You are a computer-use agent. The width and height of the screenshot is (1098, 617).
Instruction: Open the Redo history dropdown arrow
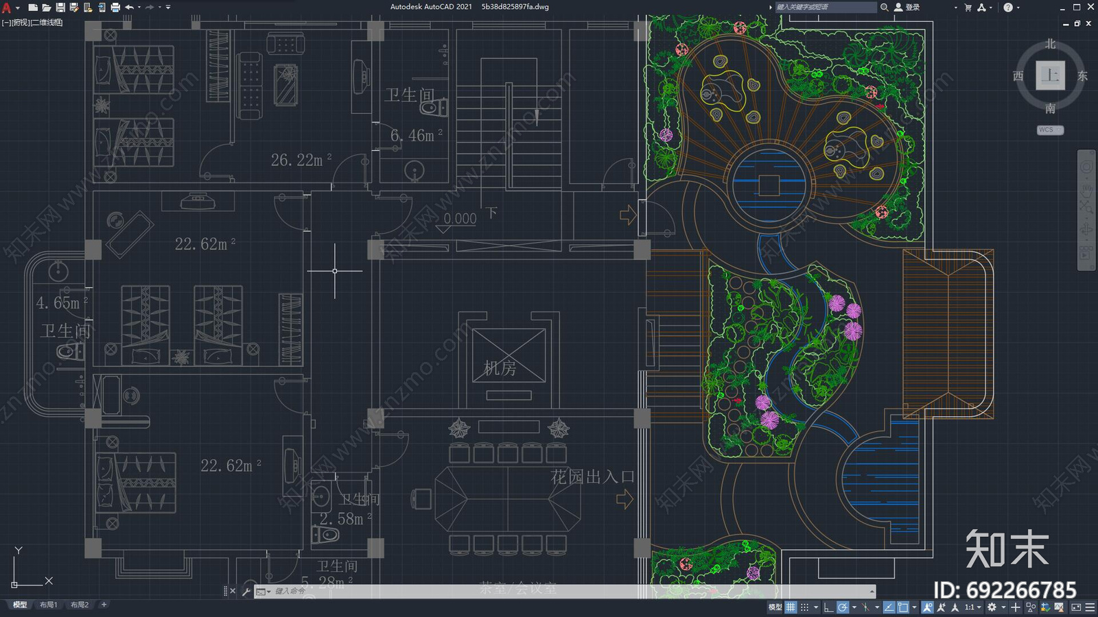[160, 8]
